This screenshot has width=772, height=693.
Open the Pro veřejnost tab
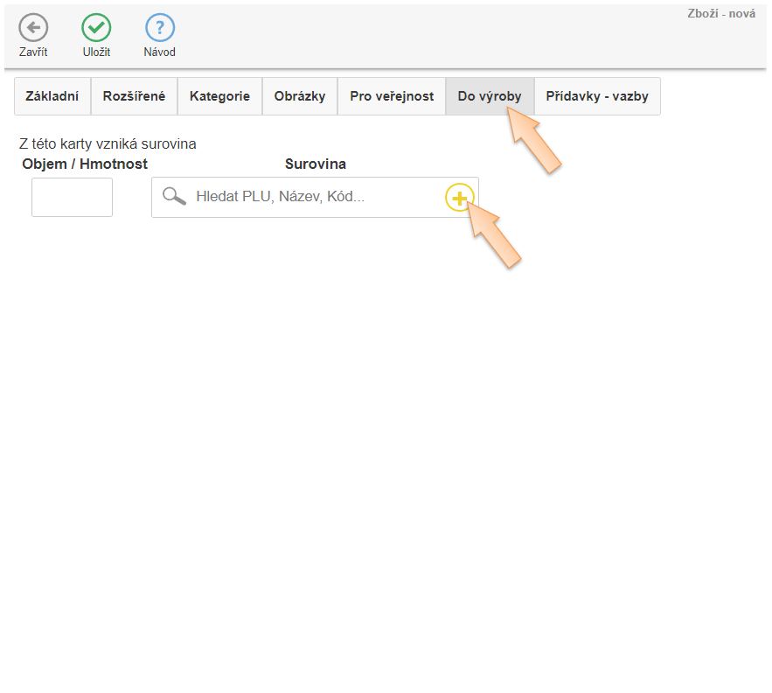(x=391, y=96)
